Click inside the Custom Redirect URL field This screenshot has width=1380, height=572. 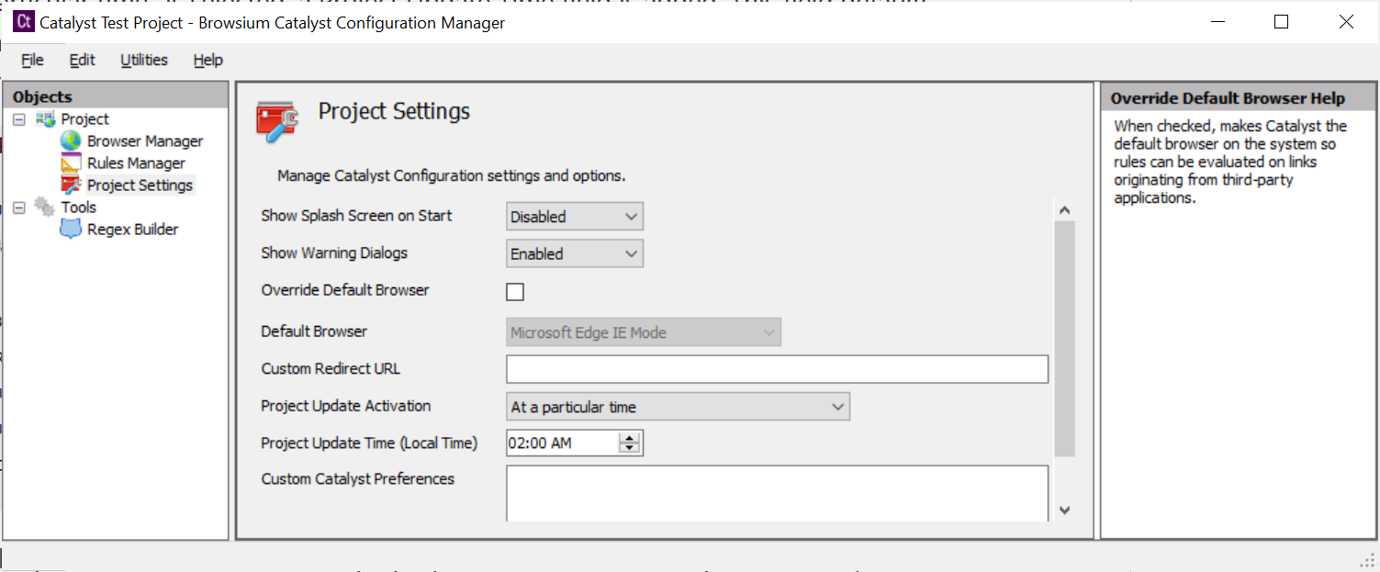777,368
